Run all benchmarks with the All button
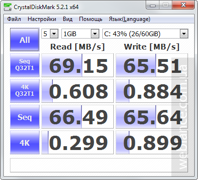The height and width of the screenshot is (180, 198). coord(25,40)
